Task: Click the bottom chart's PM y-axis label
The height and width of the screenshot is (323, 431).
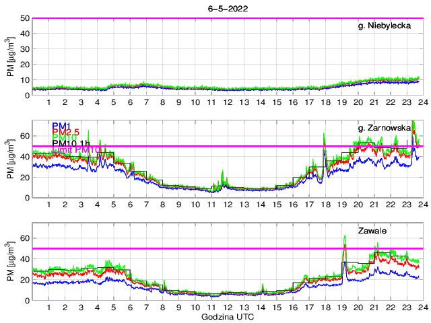Action: pos(11,261)
